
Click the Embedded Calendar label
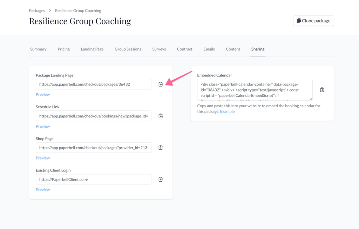click(215, 75)
